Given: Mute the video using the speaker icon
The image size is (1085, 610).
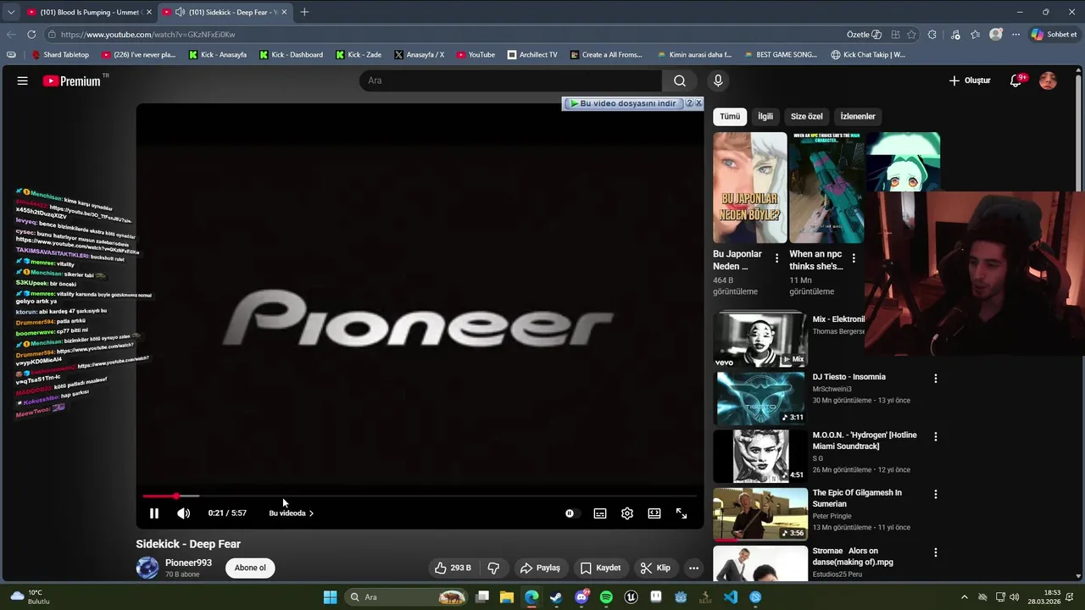Looking at the screenshot, I should click(x=183, y=513).
